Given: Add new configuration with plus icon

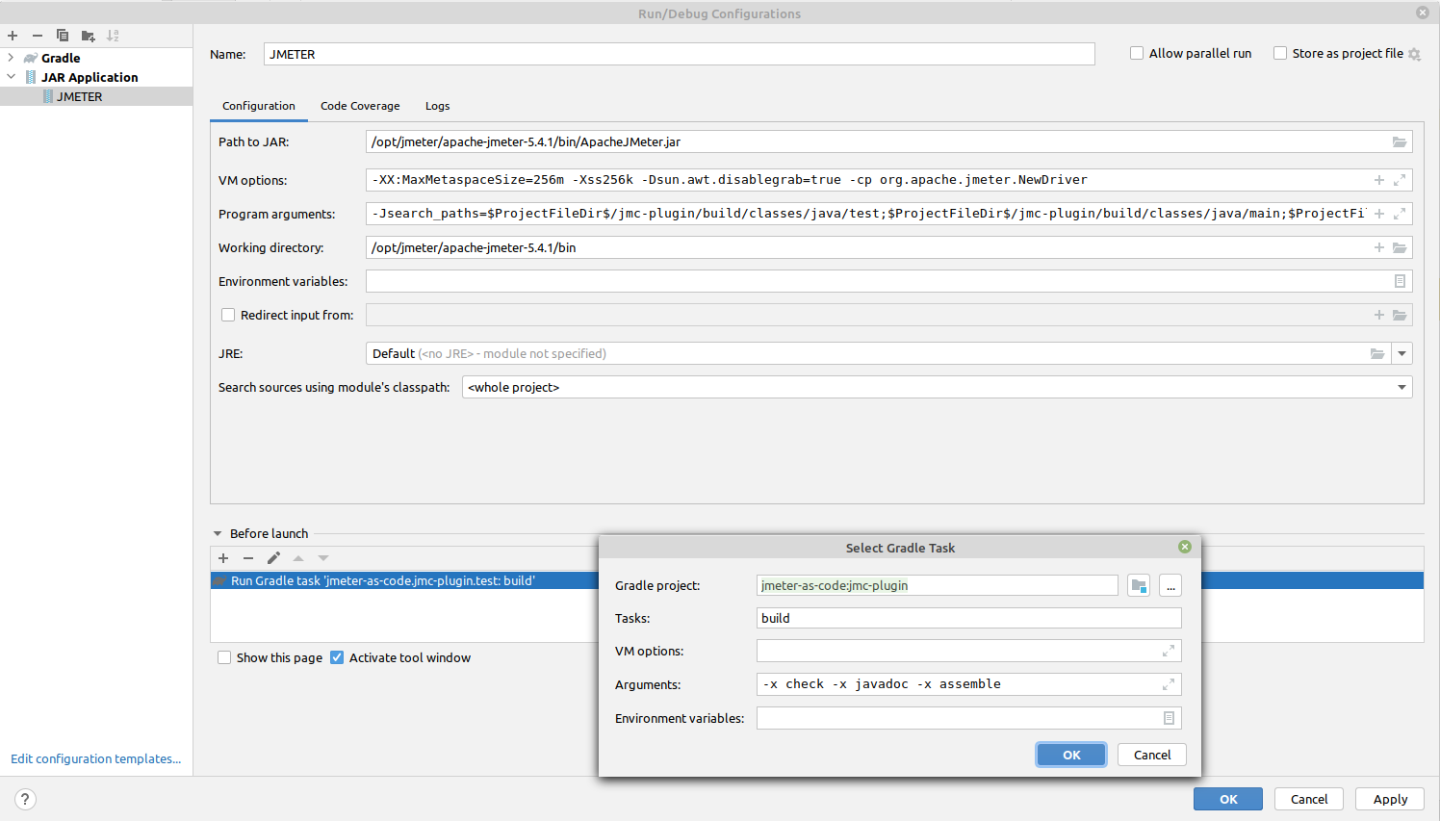Looking at the screenshot, I should click(x=13, y=36).
